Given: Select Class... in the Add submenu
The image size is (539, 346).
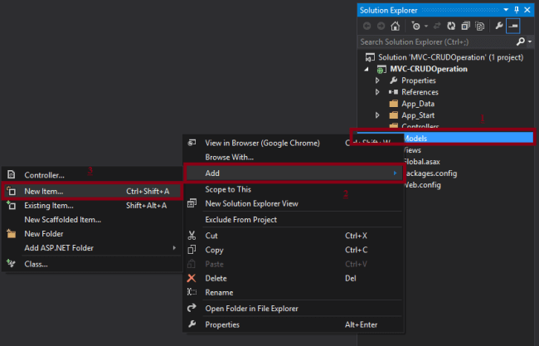Looking at the screenshot, I should click(x=36, y=264).
